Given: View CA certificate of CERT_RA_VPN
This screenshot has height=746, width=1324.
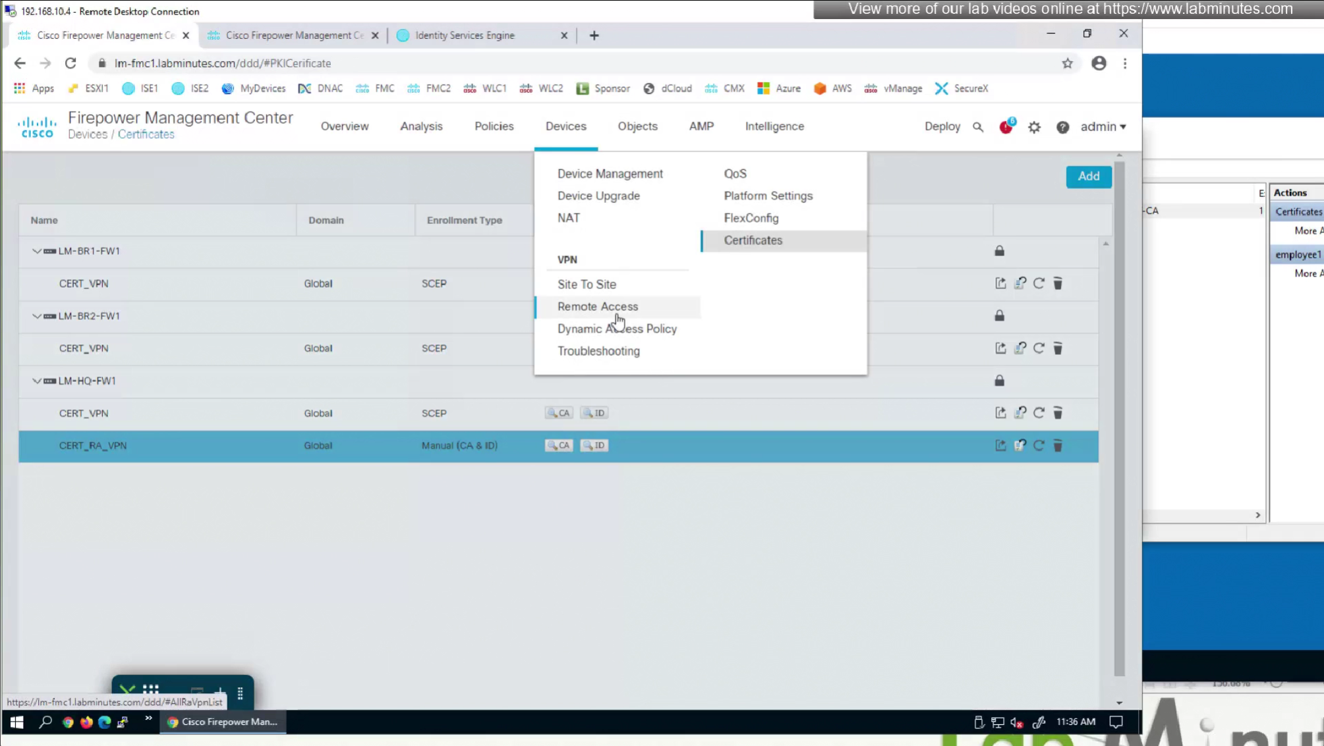Looking at the screenshot, I should 559,446.
